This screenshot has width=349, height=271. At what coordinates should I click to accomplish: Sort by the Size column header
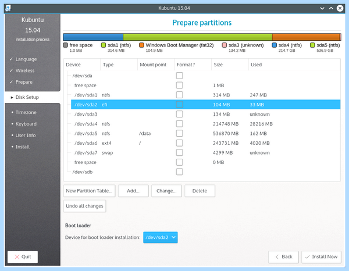[230, 65]
